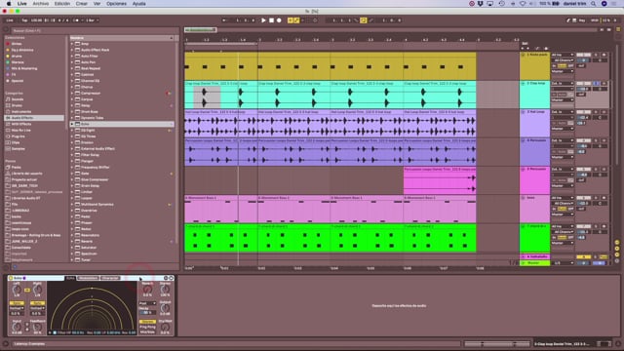624x351 pixels.
Task: Click the Echo stereo link icon
Action: (x=27, y=291)
